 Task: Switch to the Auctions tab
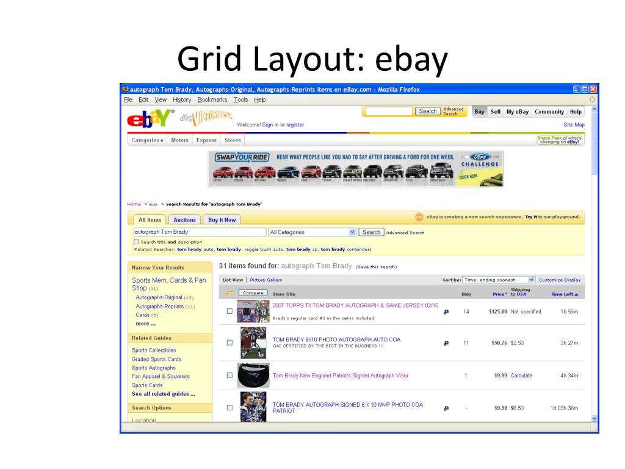point(184,220)
